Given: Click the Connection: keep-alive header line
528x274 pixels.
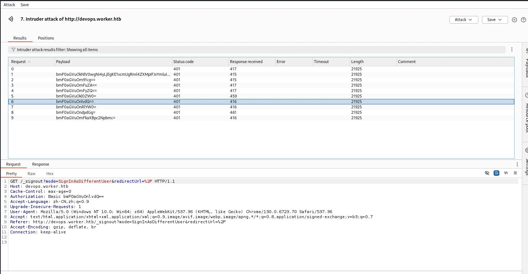Looking at the screenshot, I should [38, 232].
